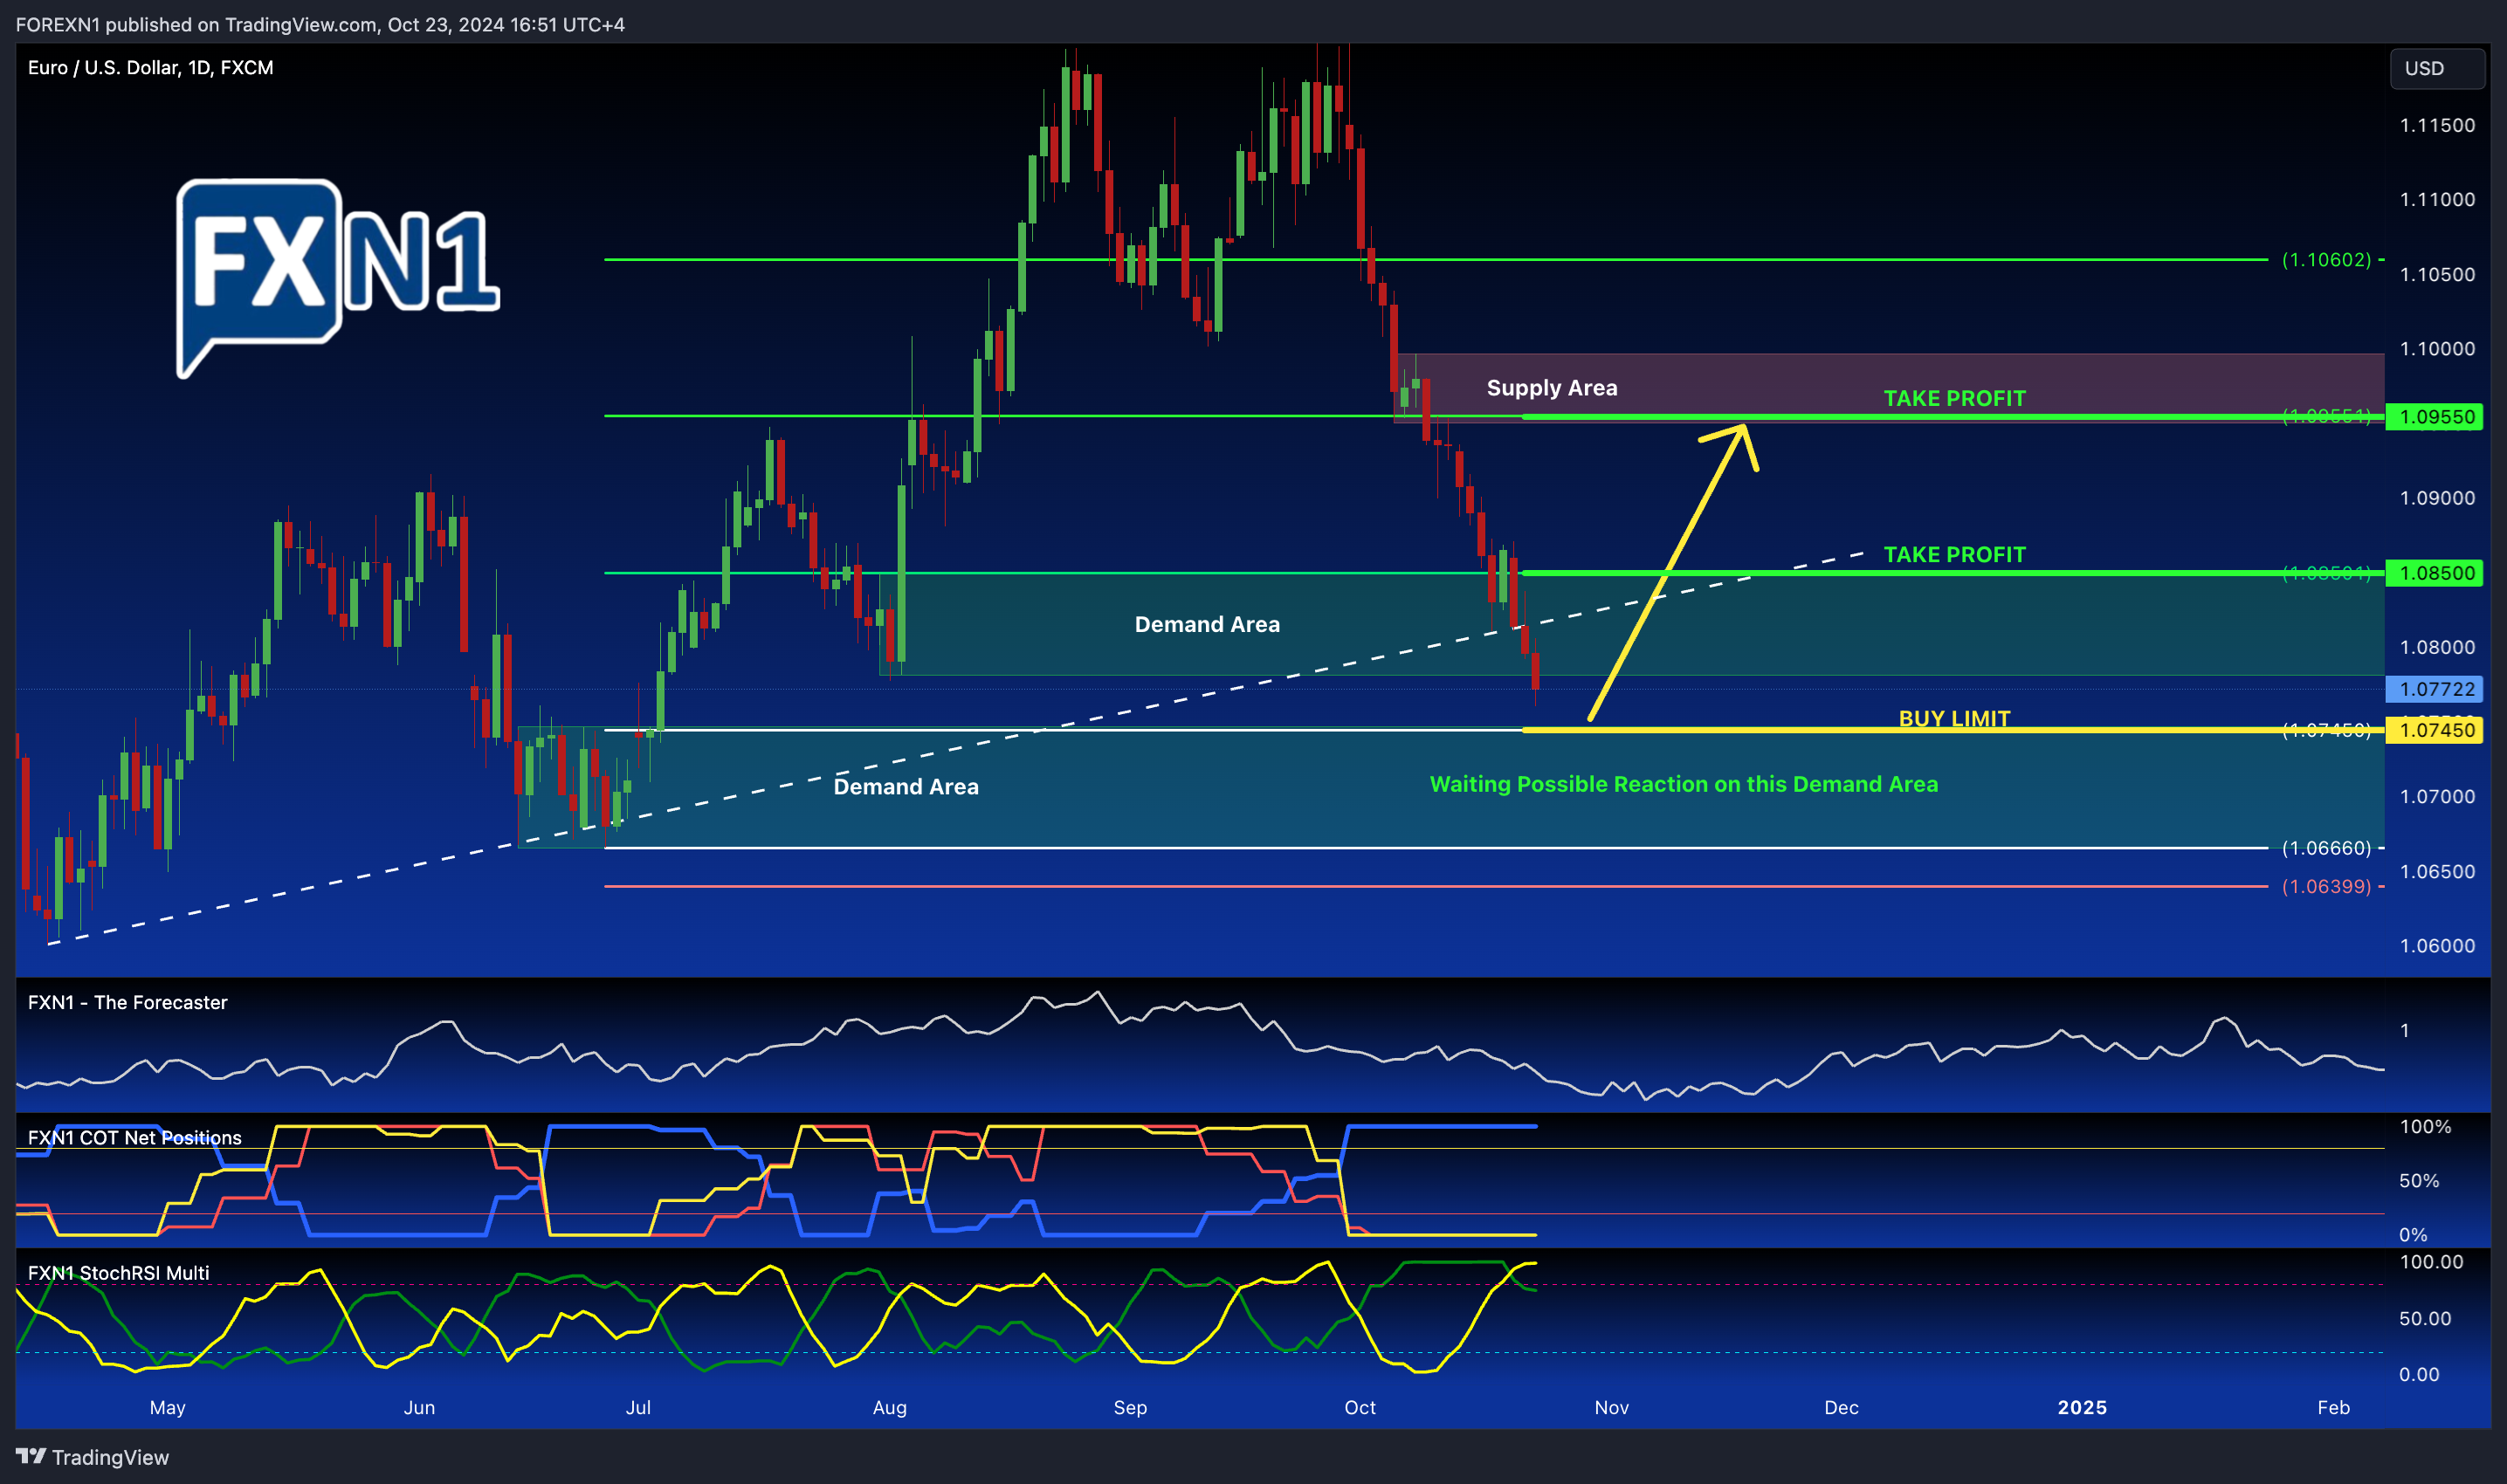Click the Aug label on time axis

coord(889,1407)
